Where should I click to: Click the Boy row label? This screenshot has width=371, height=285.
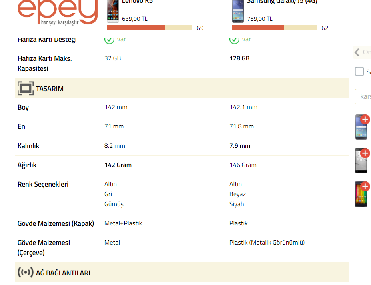point(23,107)
